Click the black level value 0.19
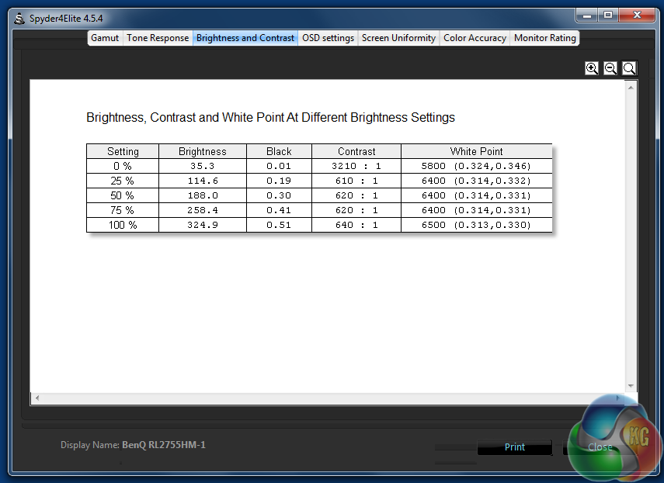 tap(279, 181)
